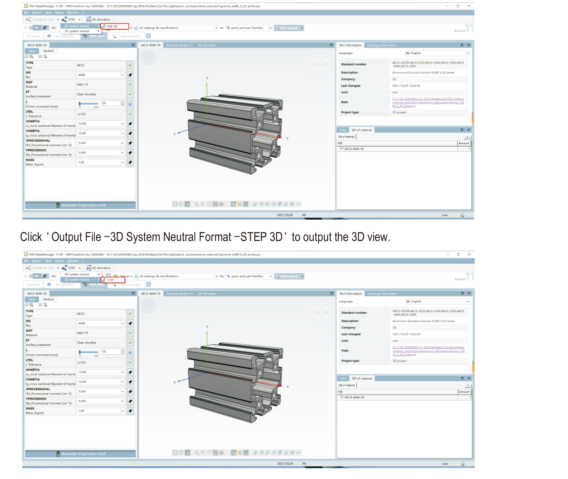The image size is (568, 479).
Task: Click 'Recalculate 3D geometry on/off' in lower screenshot
Action: tap(80, 454)
